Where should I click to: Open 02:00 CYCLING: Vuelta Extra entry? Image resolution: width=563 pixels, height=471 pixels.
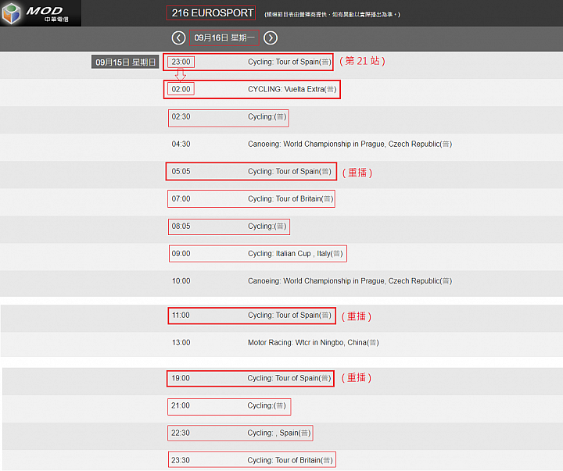point(252,89)
